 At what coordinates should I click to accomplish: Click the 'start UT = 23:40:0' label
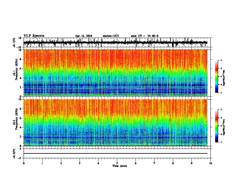[x=145, y=36]
